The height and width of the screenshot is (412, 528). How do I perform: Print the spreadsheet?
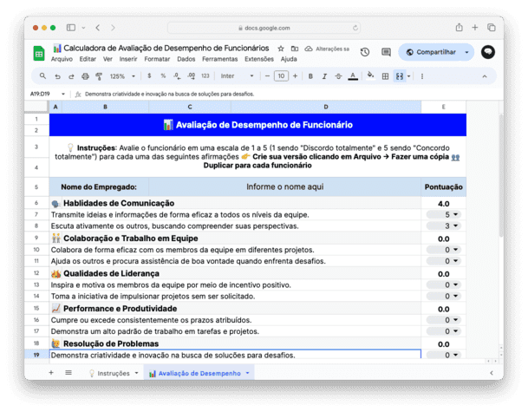click(x=85, y=76)
